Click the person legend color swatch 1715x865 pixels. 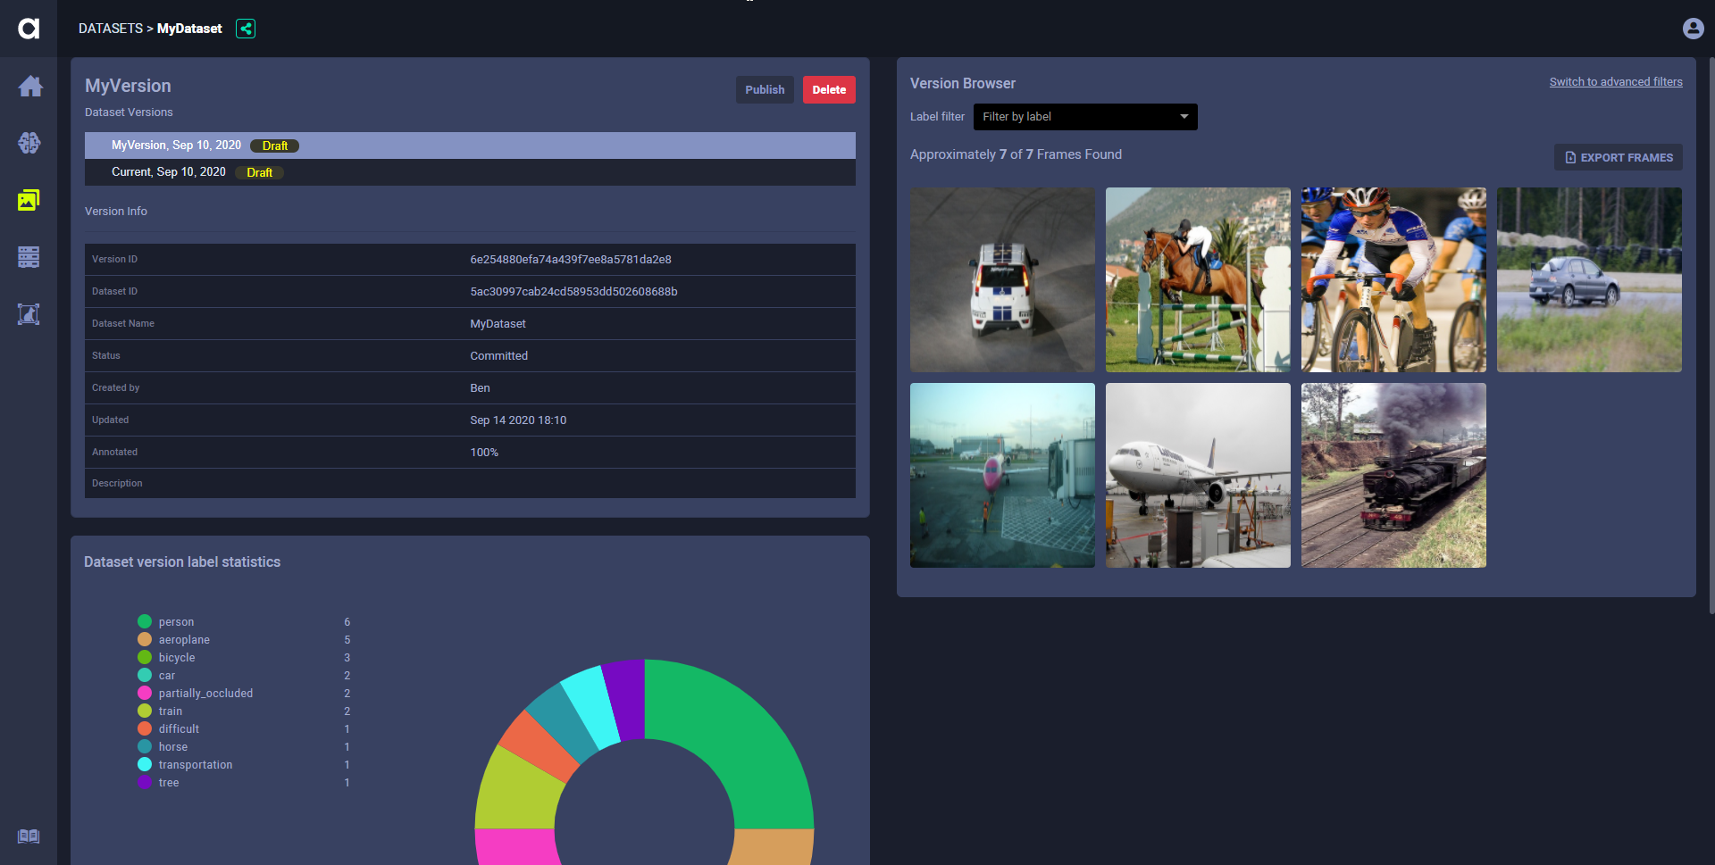point(145,622)
